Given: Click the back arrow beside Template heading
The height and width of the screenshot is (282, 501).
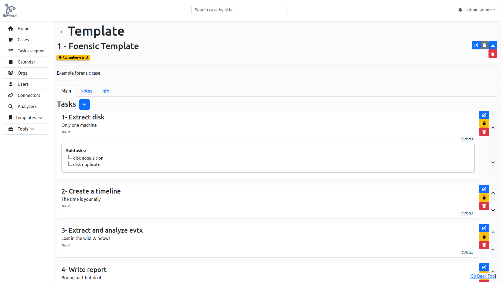Looking at the screenshot, I should pos(62,32).
